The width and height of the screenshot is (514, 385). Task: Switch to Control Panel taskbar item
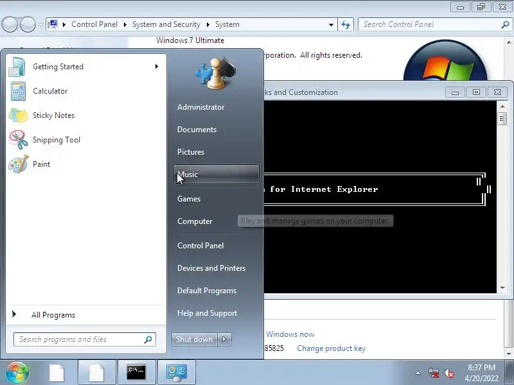(176, 373)
